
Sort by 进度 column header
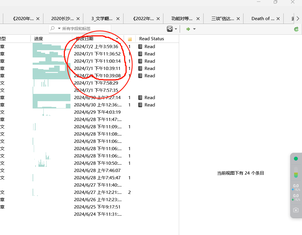coord(51,39)
